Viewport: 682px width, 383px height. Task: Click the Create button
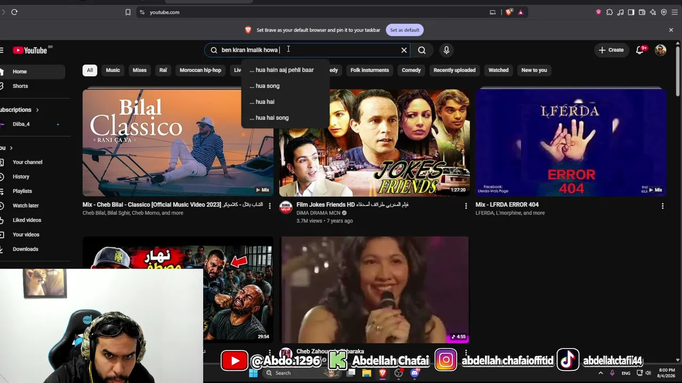(611, 50)
